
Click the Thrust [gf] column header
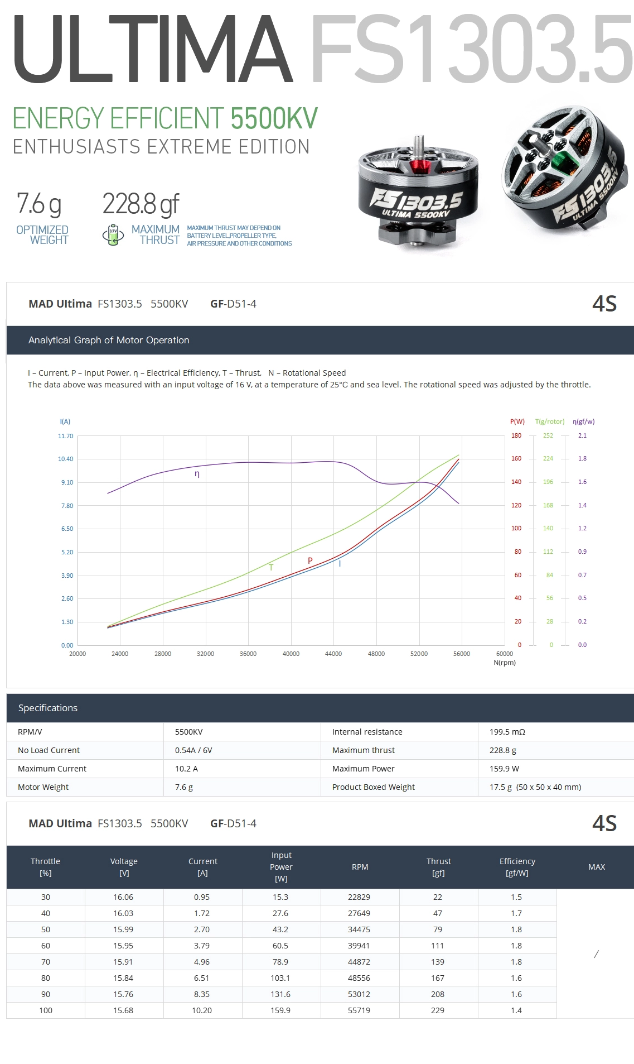click(439, 867)
